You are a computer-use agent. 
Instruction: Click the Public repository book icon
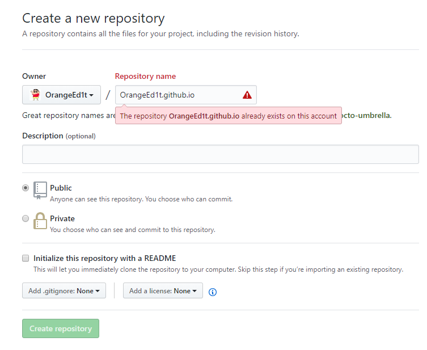pyautogui.click(x=40, y=191)
